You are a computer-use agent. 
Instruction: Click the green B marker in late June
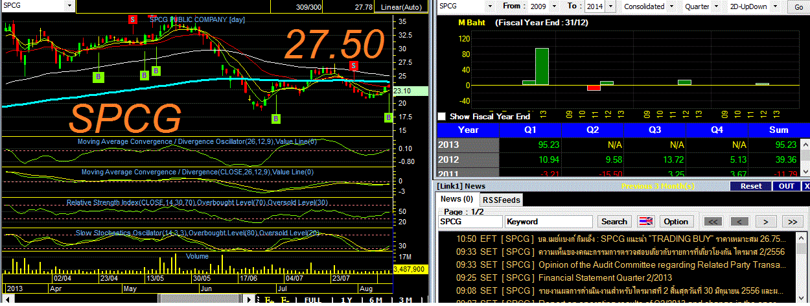pyautogui.click(x=276, y=119)
